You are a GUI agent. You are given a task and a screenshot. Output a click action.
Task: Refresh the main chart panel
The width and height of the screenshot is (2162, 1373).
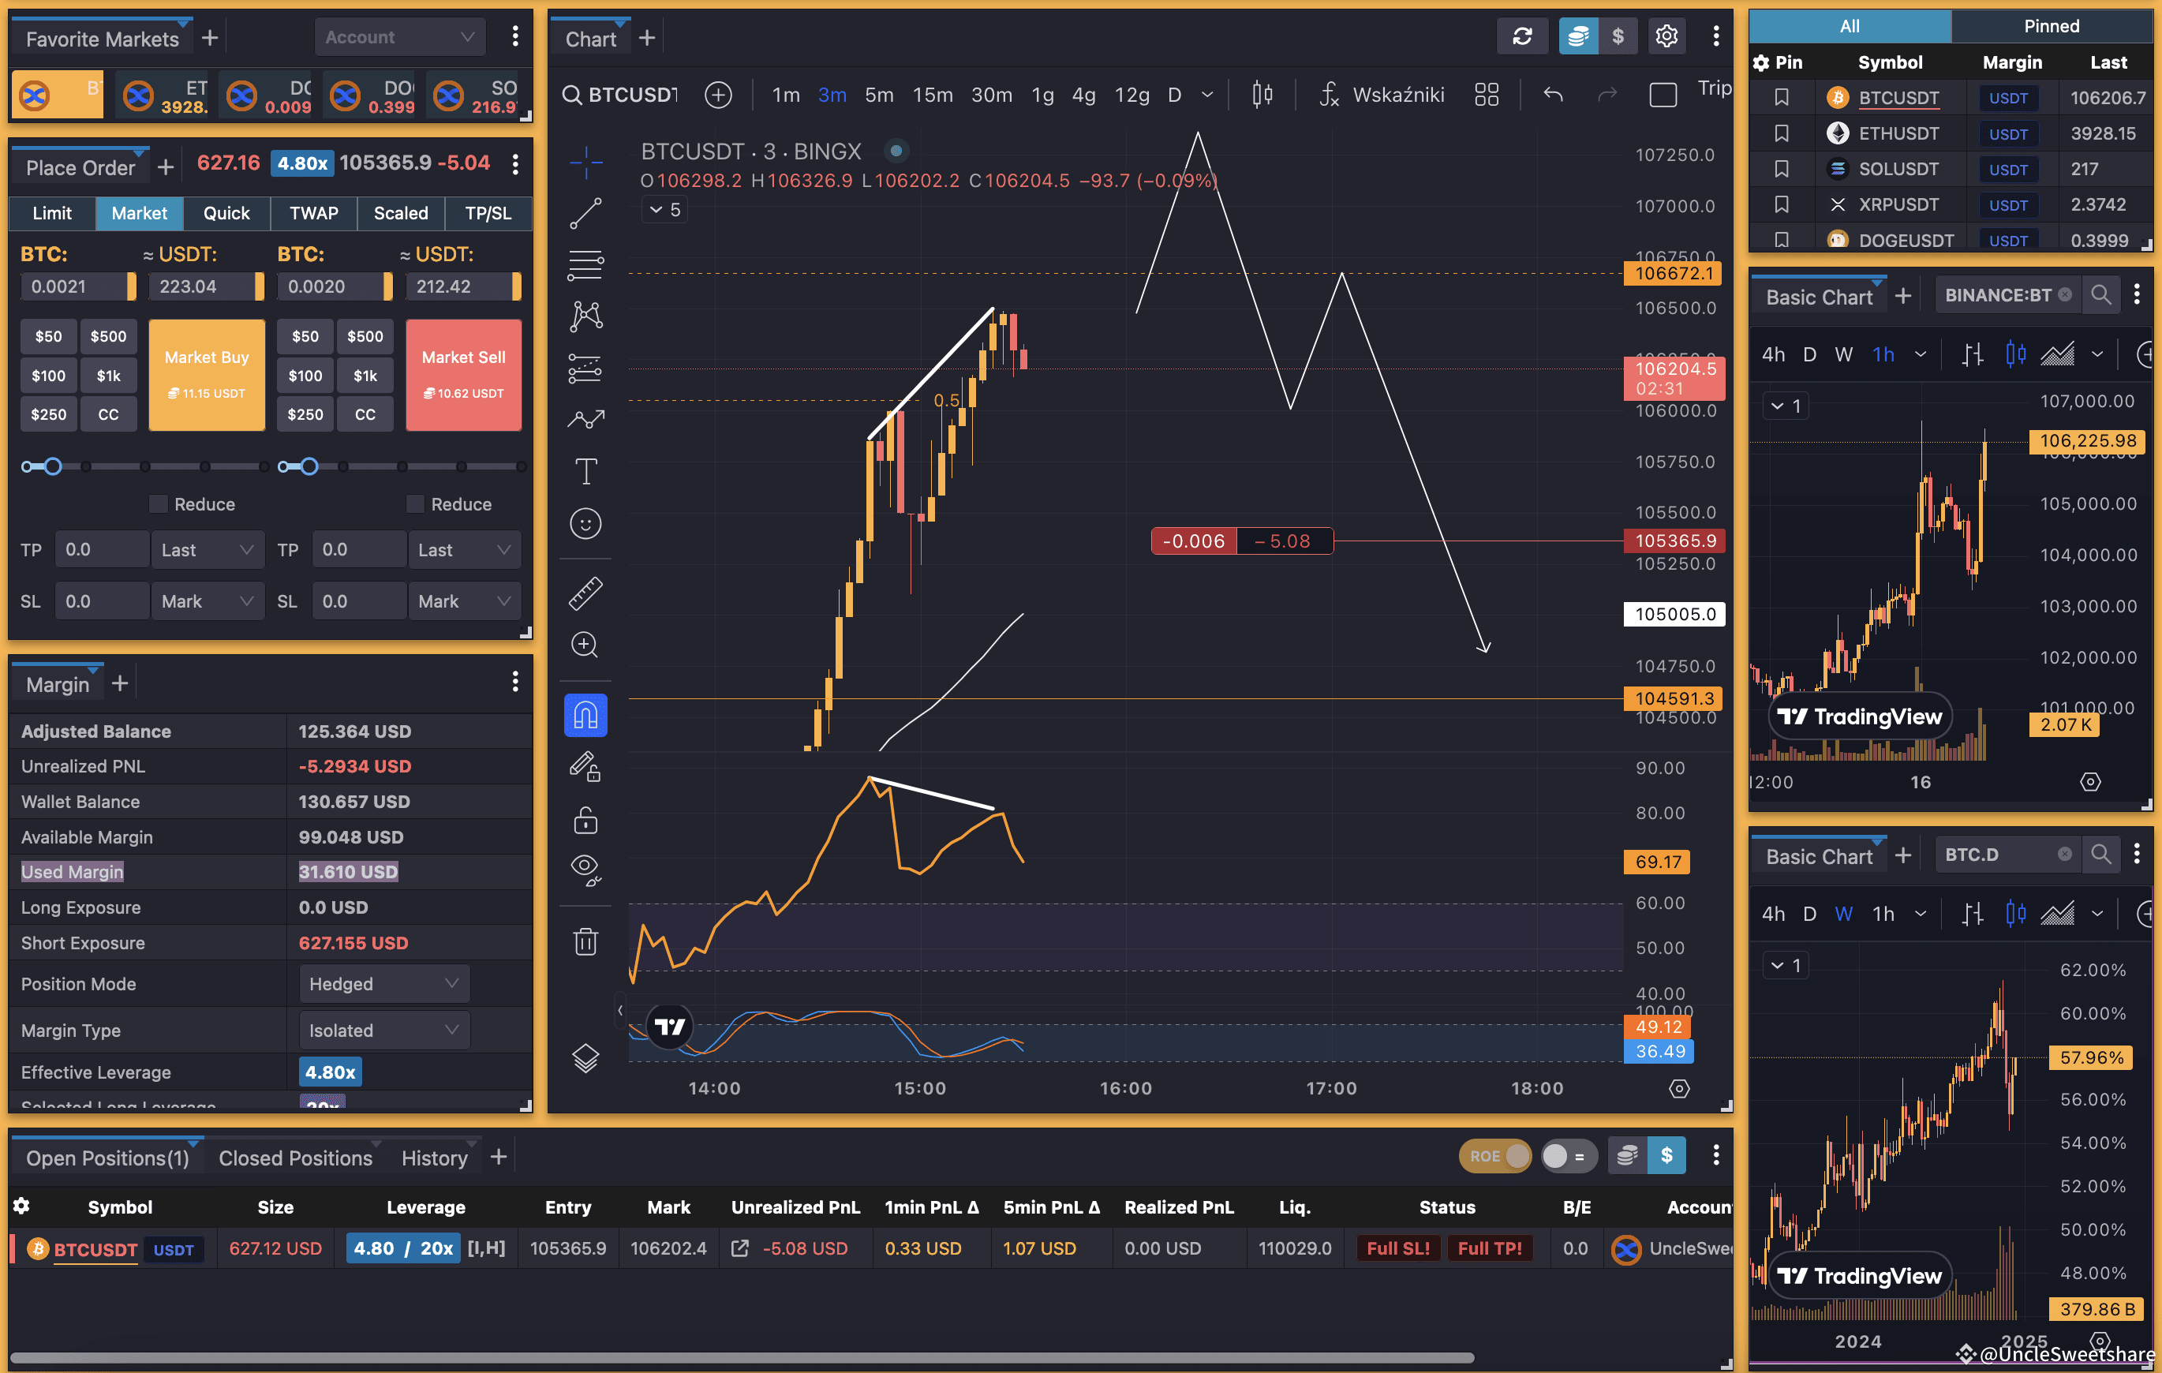coord(1522,37)
